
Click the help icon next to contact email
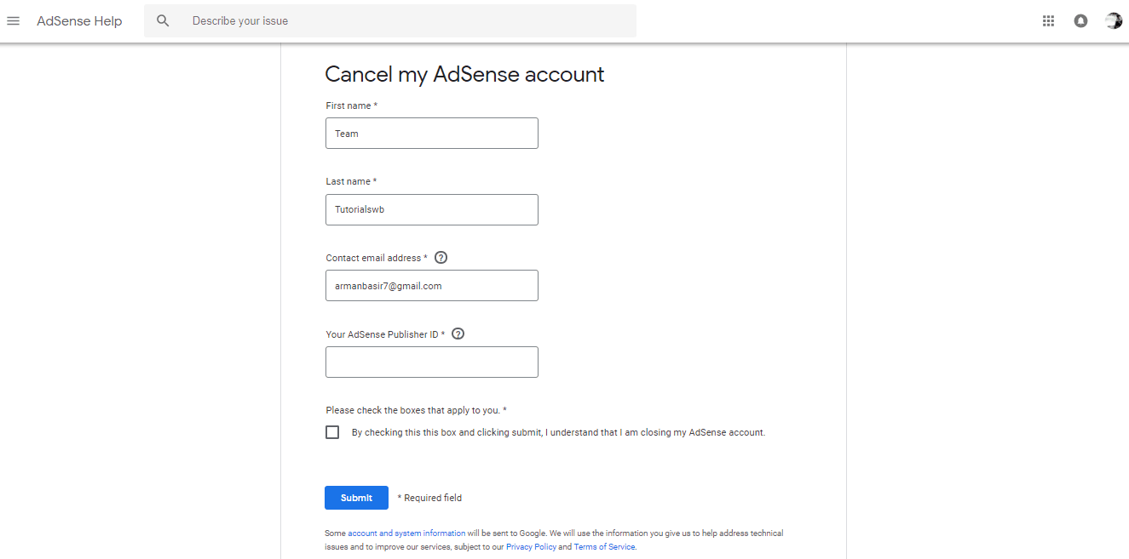(x=441, y=257)
